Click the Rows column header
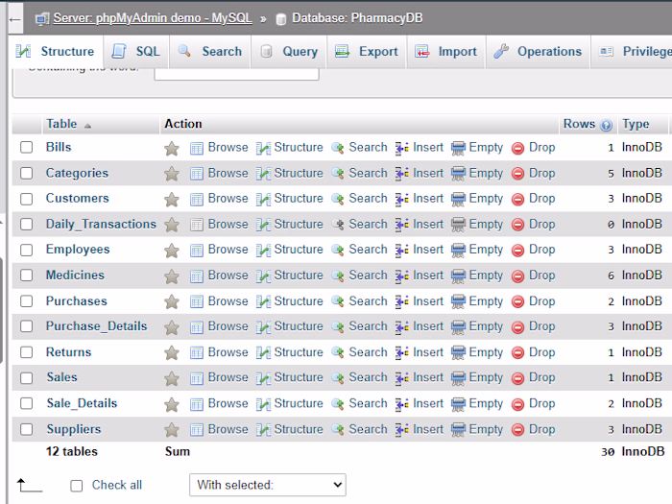 (579, 124)
